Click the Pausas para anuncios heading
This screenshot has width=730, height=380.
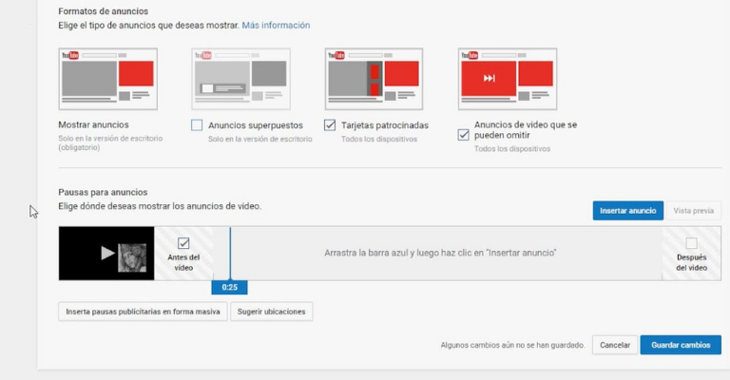pyautogui.click(x=103, y=192)
